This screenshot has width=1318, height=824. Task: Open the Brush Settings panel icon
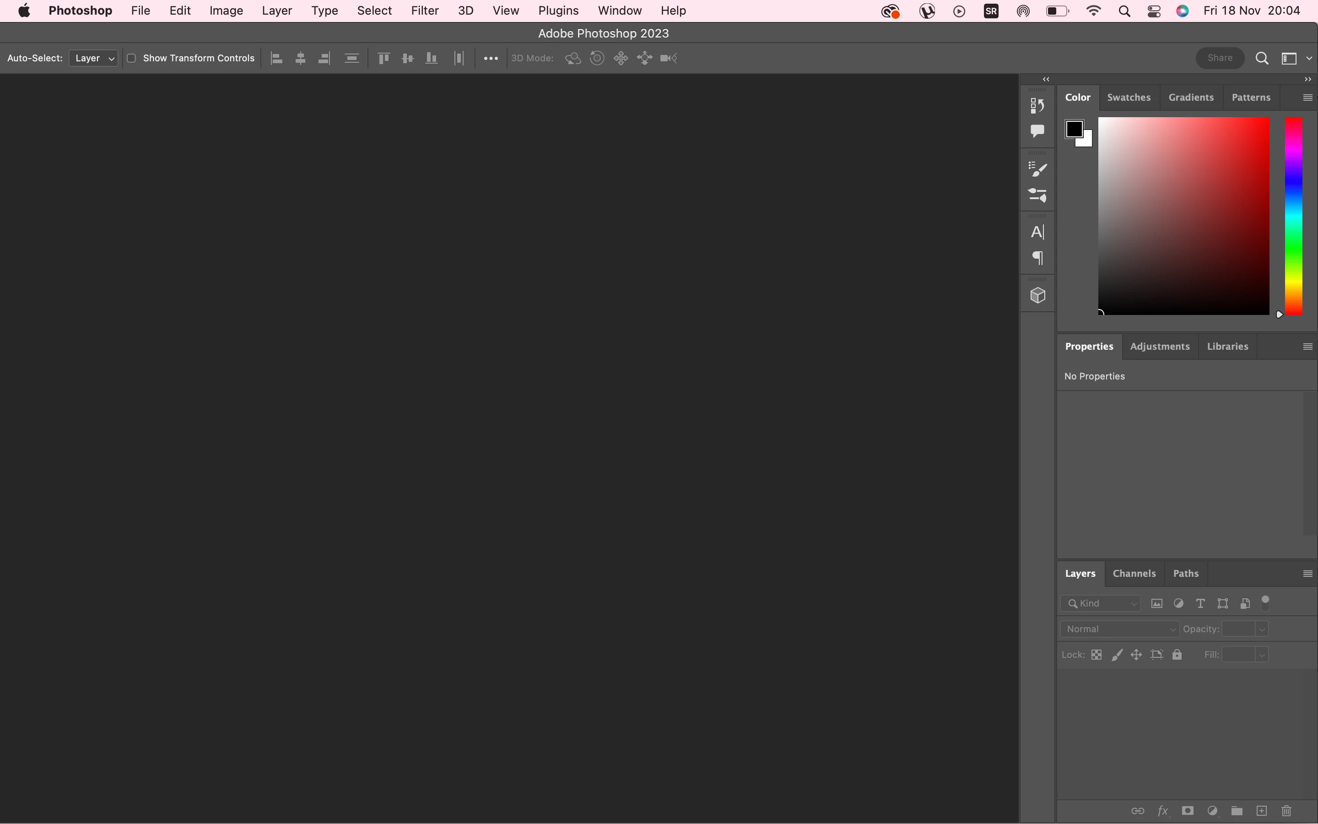[x=1037, y=169]
